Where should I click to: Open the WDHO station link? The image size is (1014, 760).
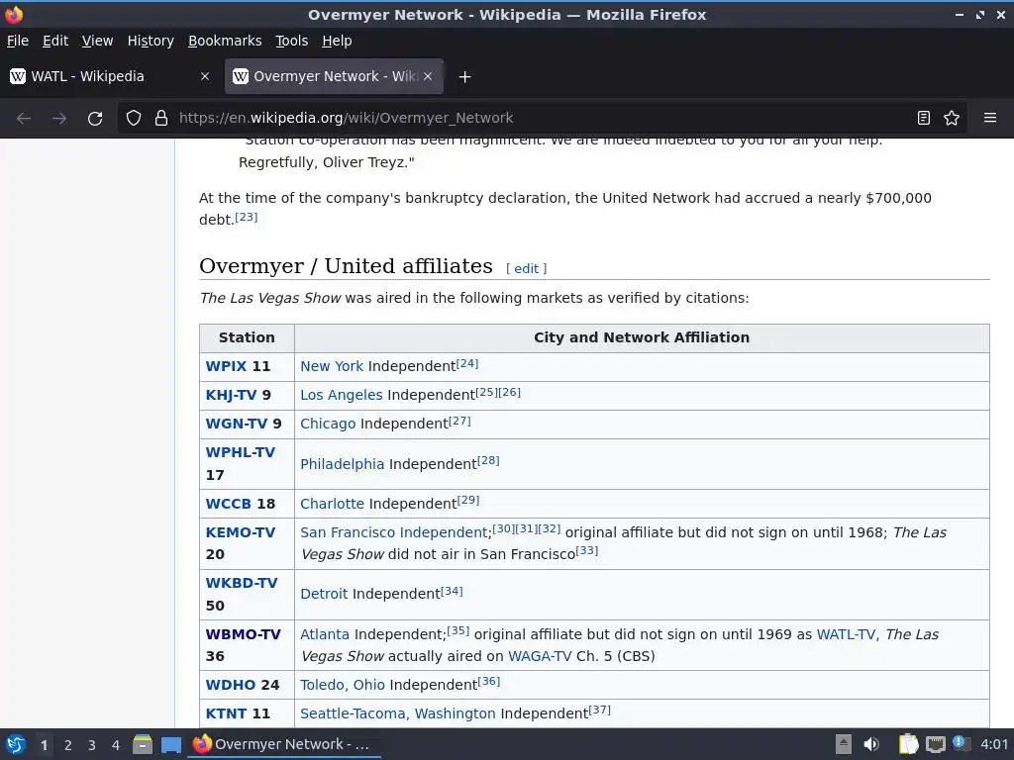click(x=231, y=685)
